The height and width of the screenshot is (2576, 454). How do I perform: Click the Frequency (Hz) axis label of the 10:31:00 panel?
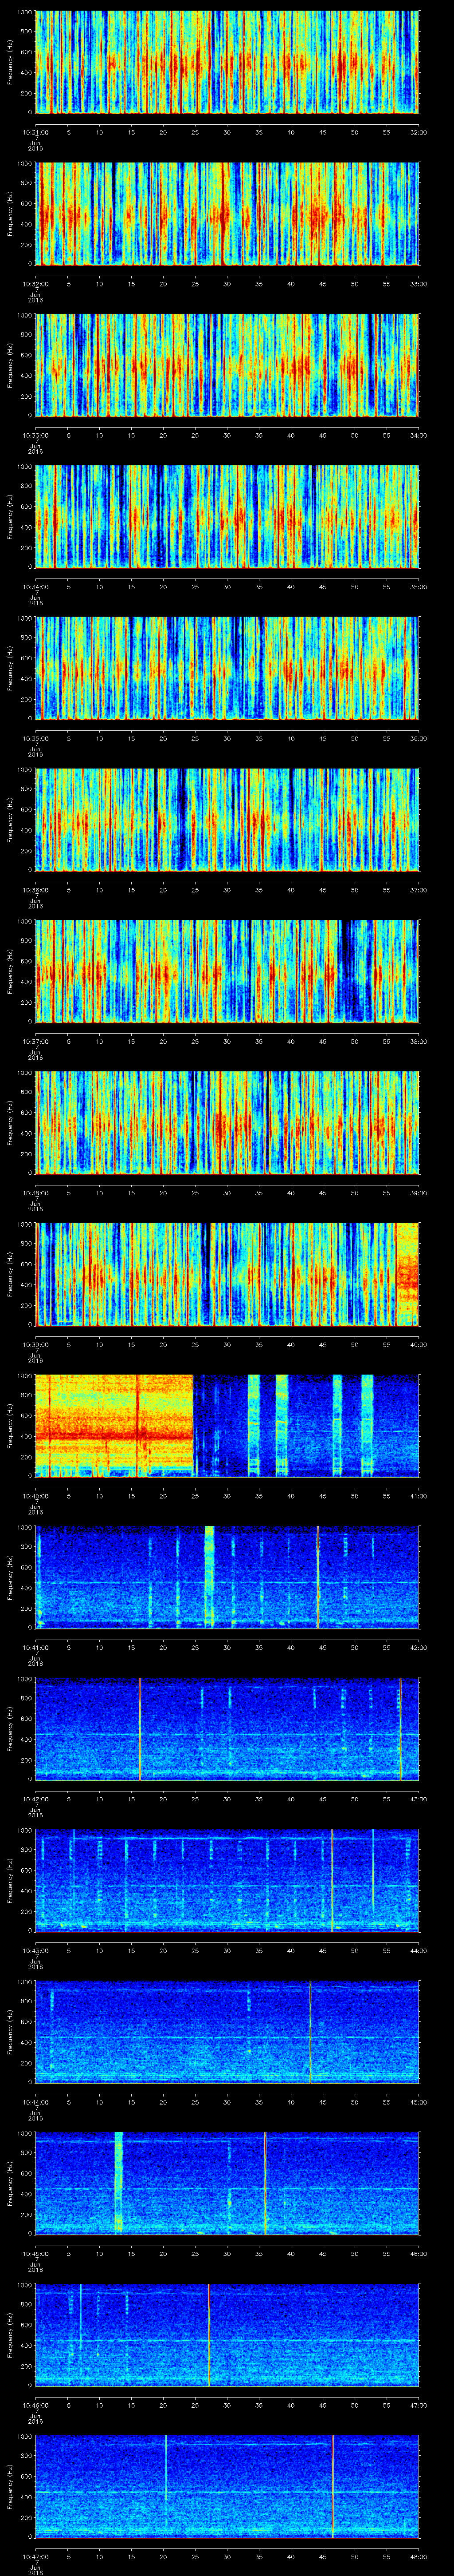(x=10, y=62)
